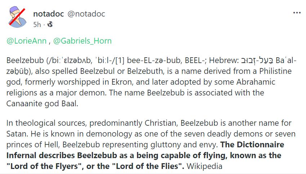This screenshot has width=306, height=174.
Task: Visit the @LorieAnn mention
Action: (27, 41)
